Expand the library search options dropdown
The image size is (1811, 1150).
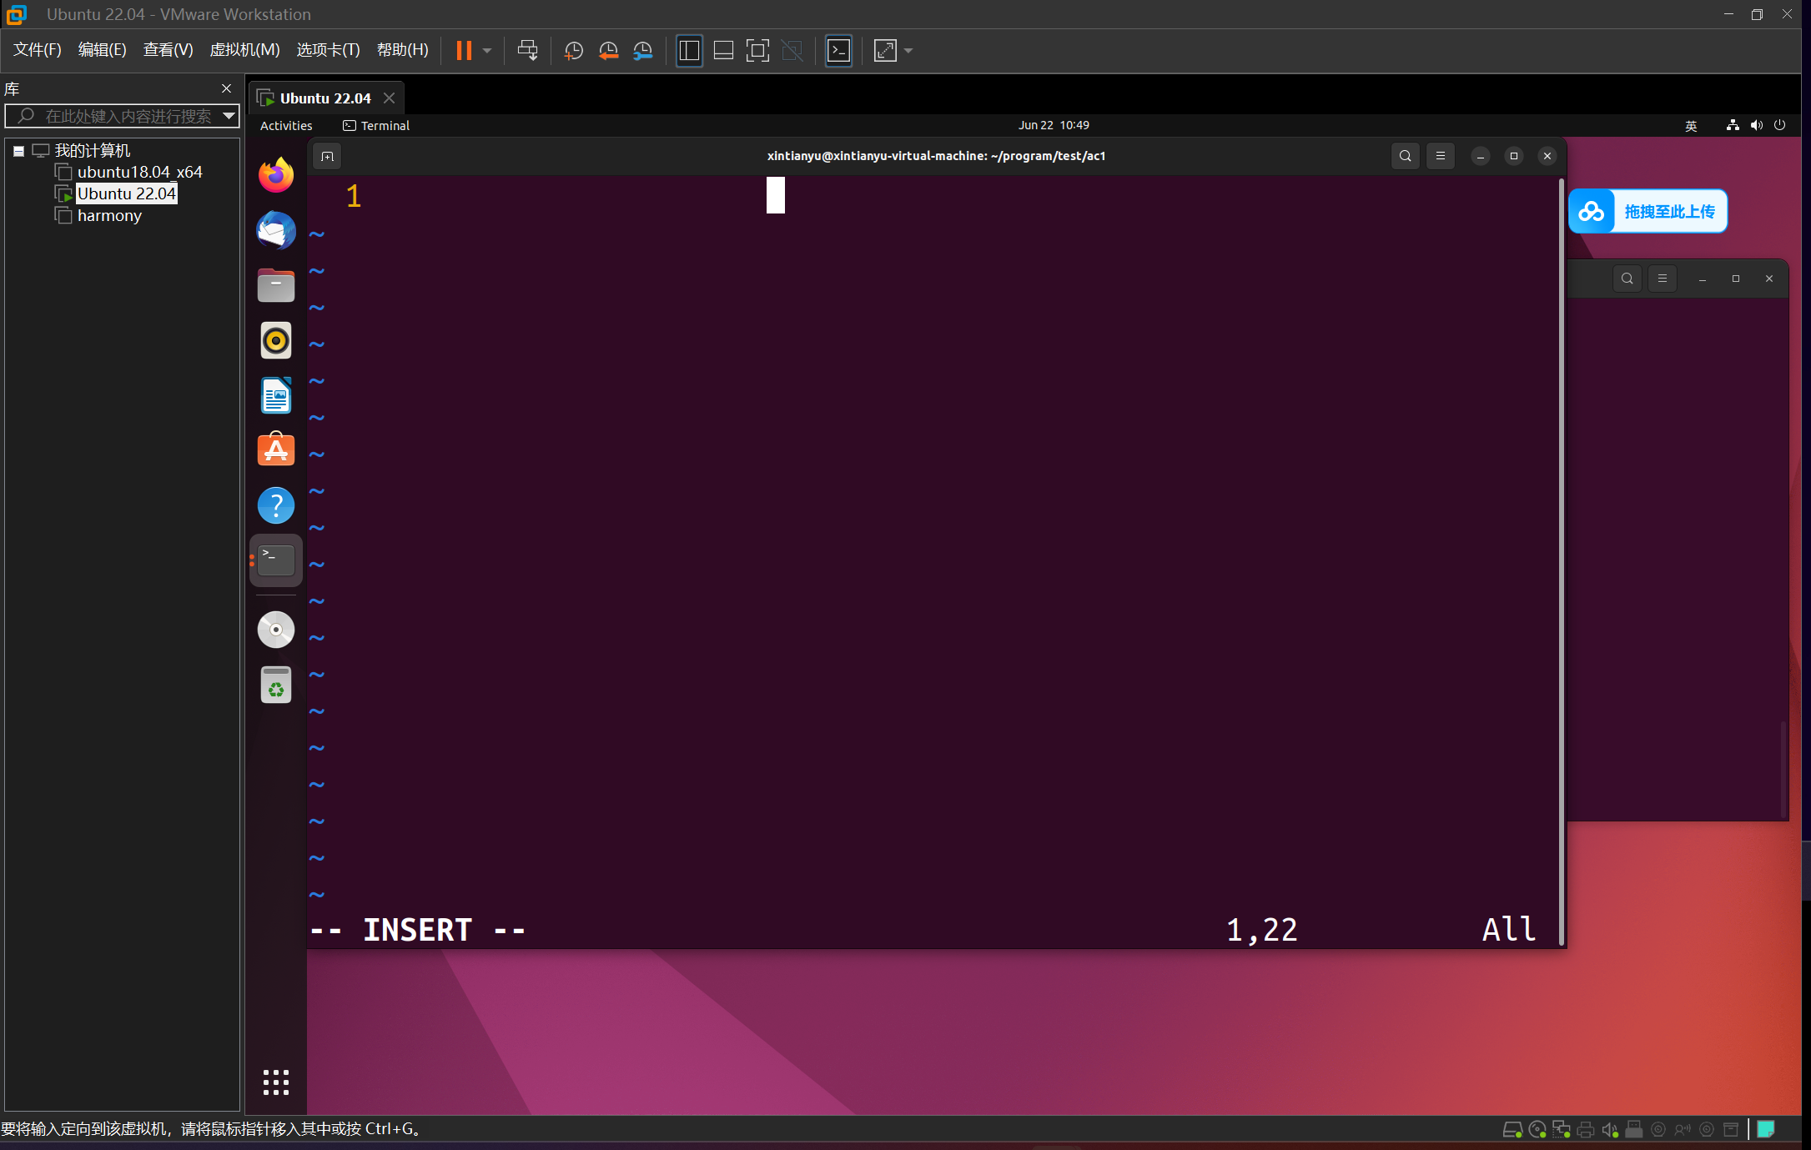[229, 116]
